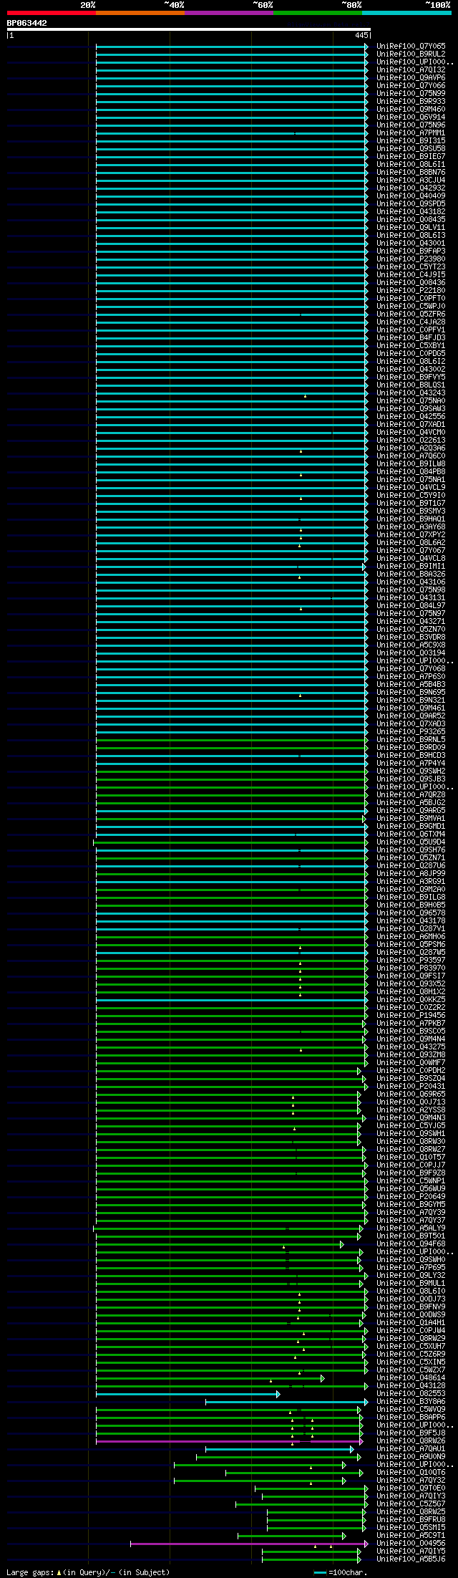The height and width of the screenshot is (1578, 458).
Task: Click hit label UniRef100_B9R933
Action: [x=411, y=102]
